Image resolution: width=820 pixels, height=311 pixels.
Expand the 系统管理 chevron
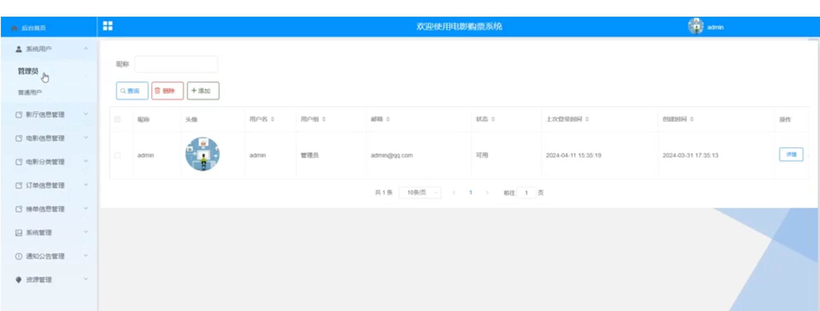(86, 232)
